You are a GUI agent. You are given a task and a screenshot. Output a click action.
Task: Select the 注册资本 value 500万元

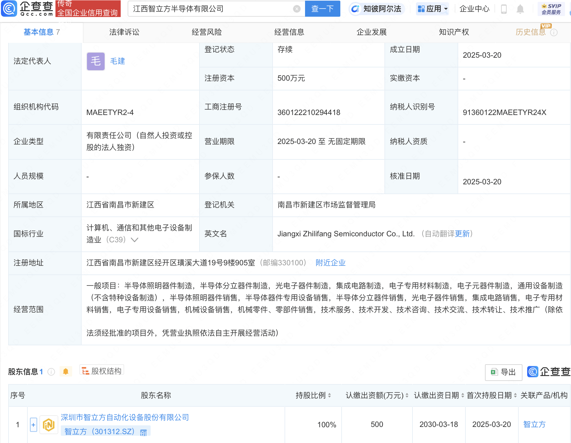[x=291, y=78]
